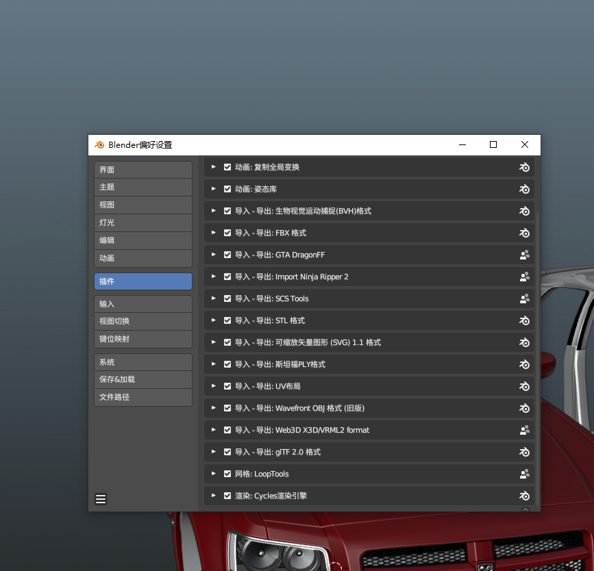Click Blender logo icon on 动画: 姿态库 row
594x571 pixels.
(x=524, y=189)
